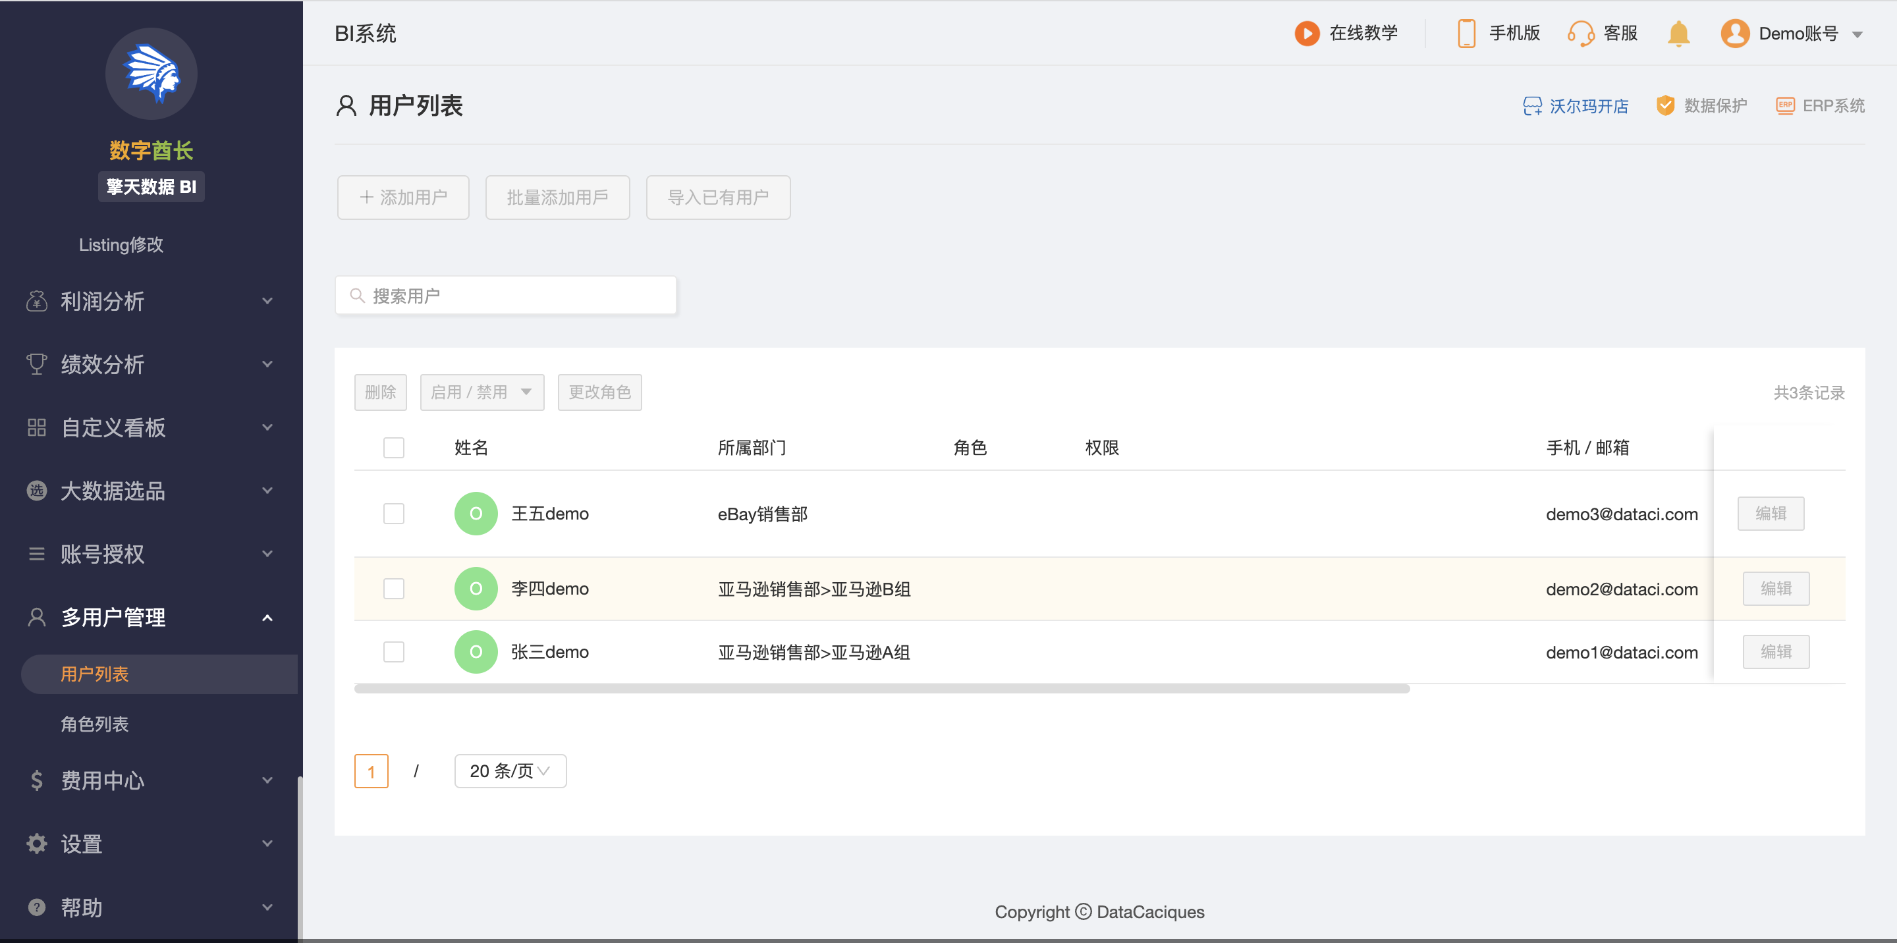Open the ERP系统 icon link
The width and height of the screenshot is (1897, 943).
point(1784,105)
